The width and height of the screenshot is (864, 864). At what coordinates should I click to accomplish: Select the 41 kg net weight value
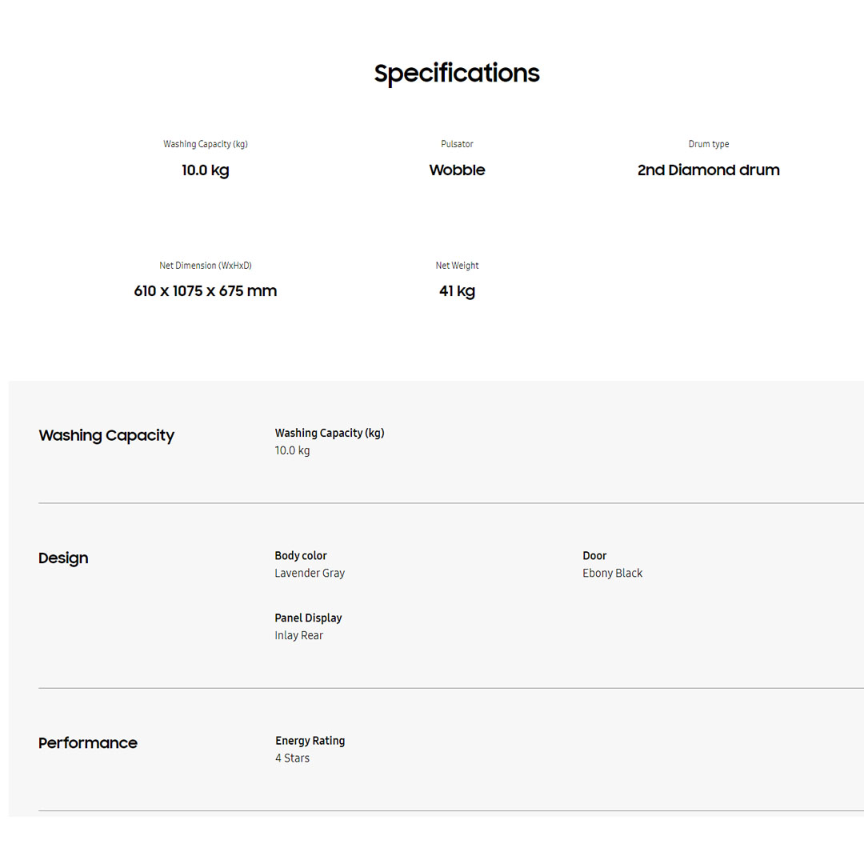[x=457, y=291]
